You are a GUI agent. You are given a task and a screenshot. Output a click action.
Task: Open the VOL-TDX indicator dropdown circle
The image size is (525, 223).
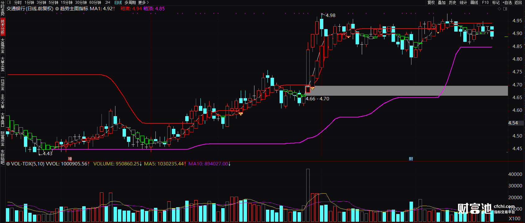coord(8,164)
